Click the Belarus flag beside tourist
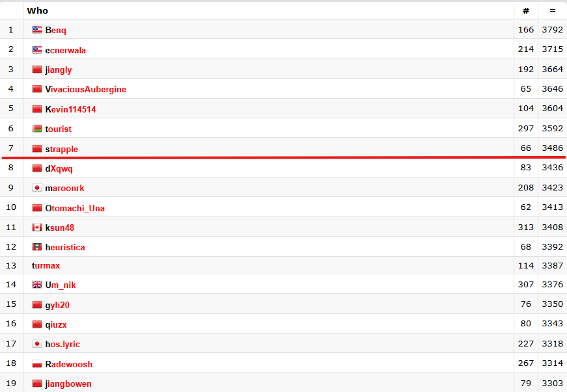567x392 pixels. (x=37, y=129)
